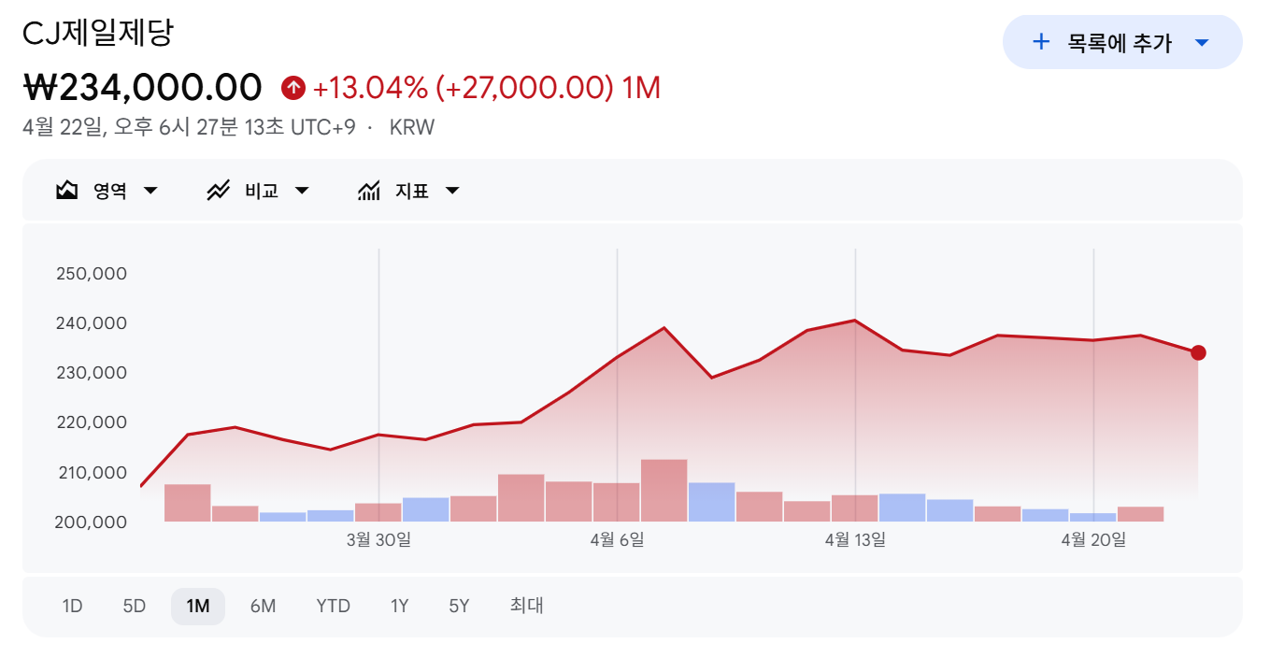The height and width of the screenshot is (658, 1270).
Task: Click the 4월 20일 date label
Action: point(1093,539)
